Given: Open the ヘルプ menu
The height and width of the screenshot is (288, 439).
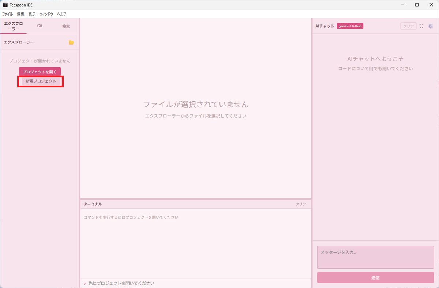Looking at the screenshot, I should click(61, 14).
